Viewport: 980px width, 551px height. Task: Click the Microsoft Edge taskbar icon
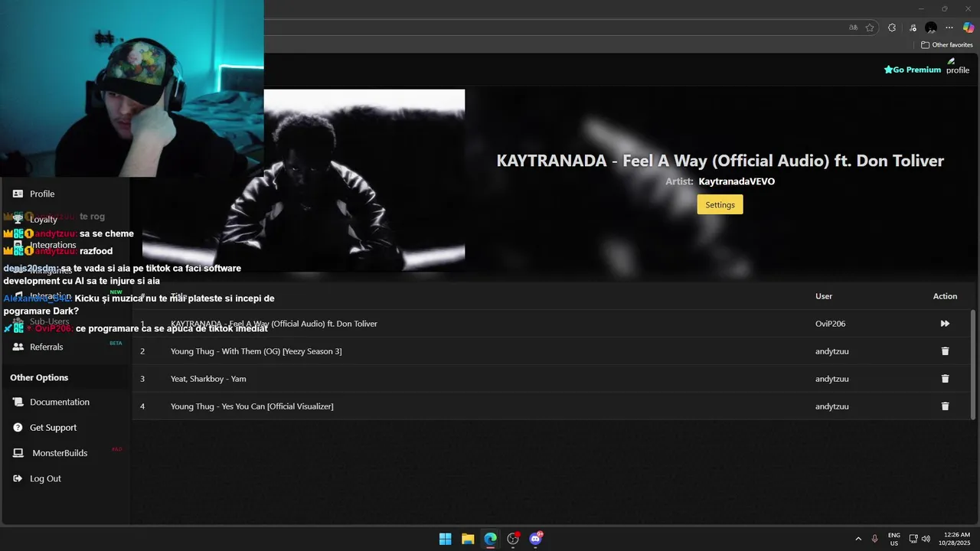pyautogui.click(x=490, y=539)
